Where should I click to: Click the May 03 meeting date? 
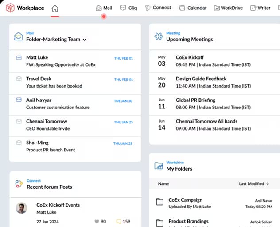162,61
